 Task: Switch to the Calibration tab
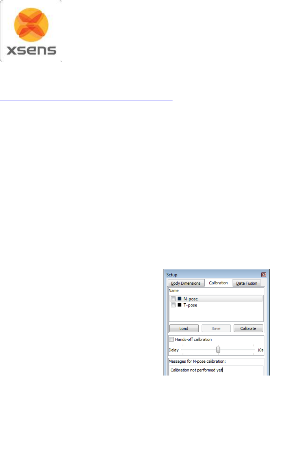point(218,283)
